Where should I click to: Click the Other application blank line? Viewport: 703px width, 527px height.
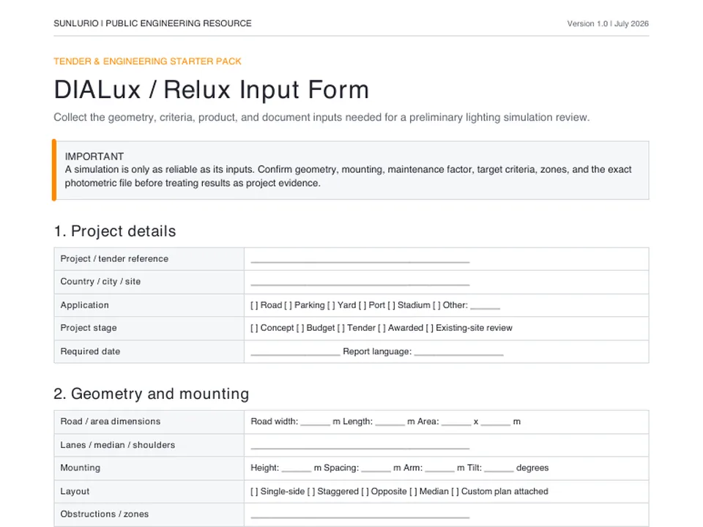tap(485, 307)
